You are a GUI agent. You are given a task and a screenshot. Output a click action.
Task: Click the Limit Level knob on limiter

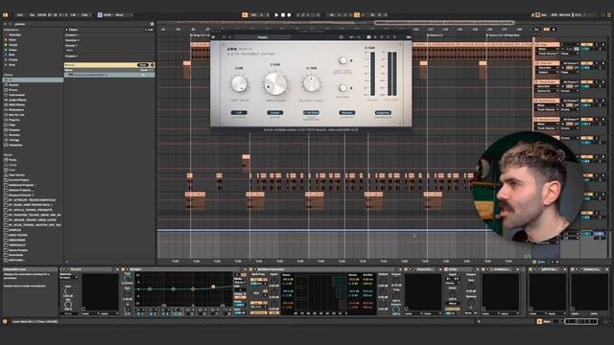pos(239,83)
